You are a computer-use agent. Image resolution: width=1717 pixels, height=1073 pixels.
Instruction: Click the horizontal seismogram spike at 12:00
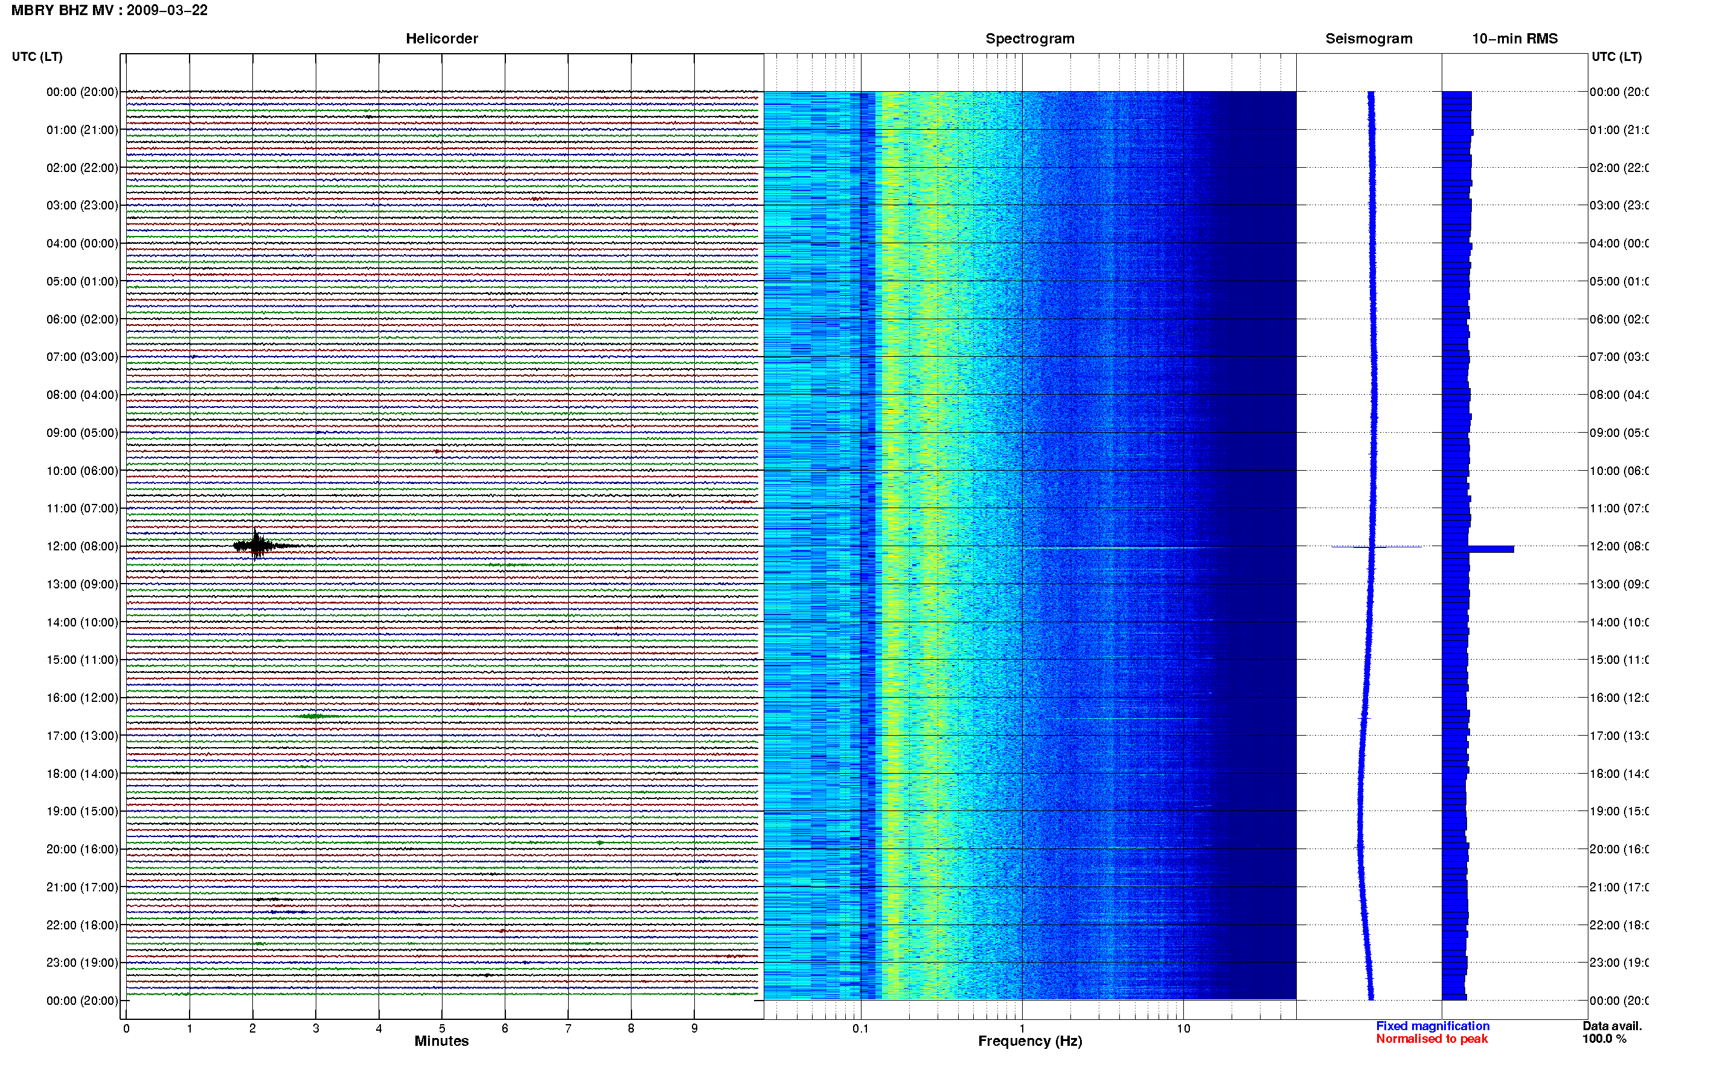(x=1375, y=546)
